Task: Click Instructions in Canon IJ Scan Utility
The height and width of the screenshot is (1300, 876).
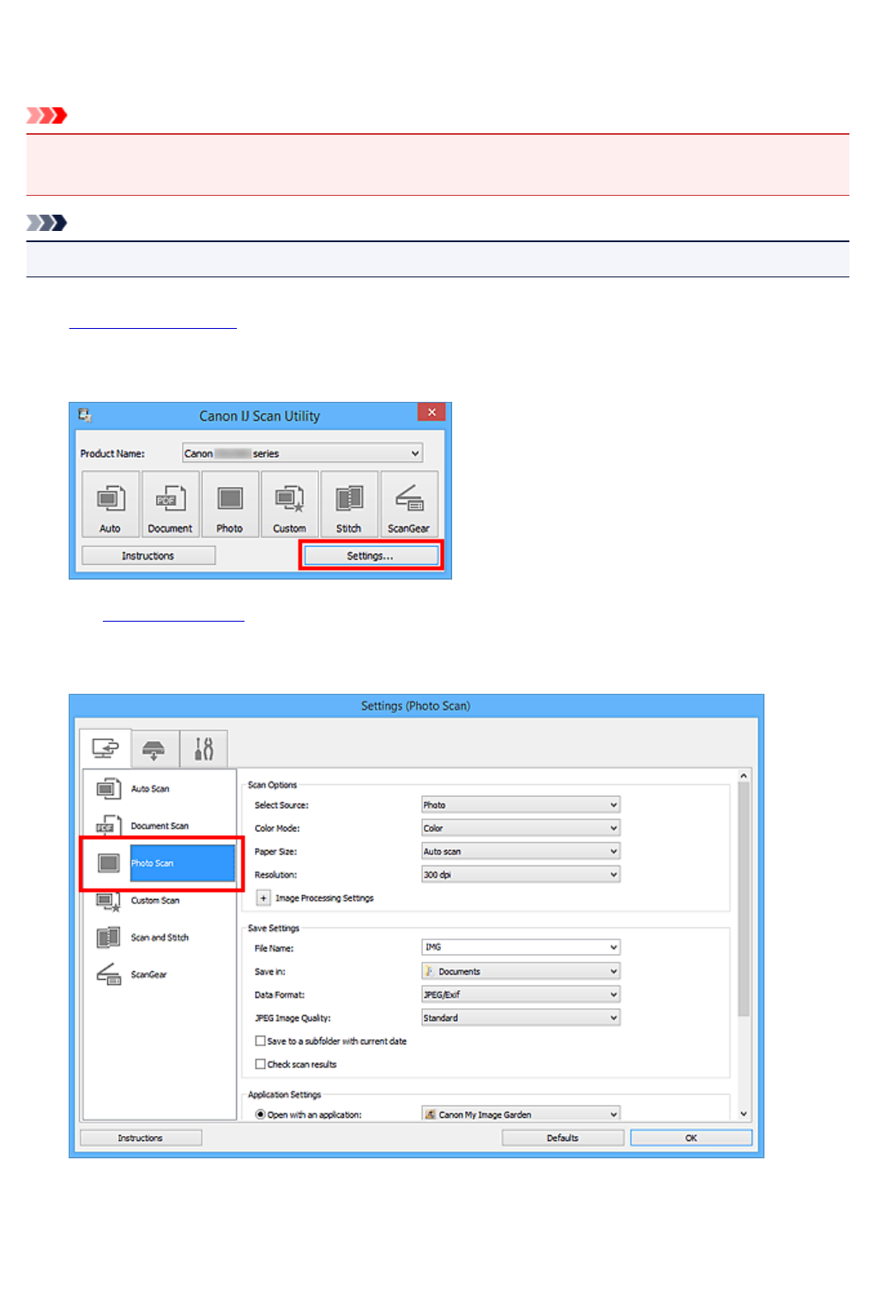Action: (148, 556)
